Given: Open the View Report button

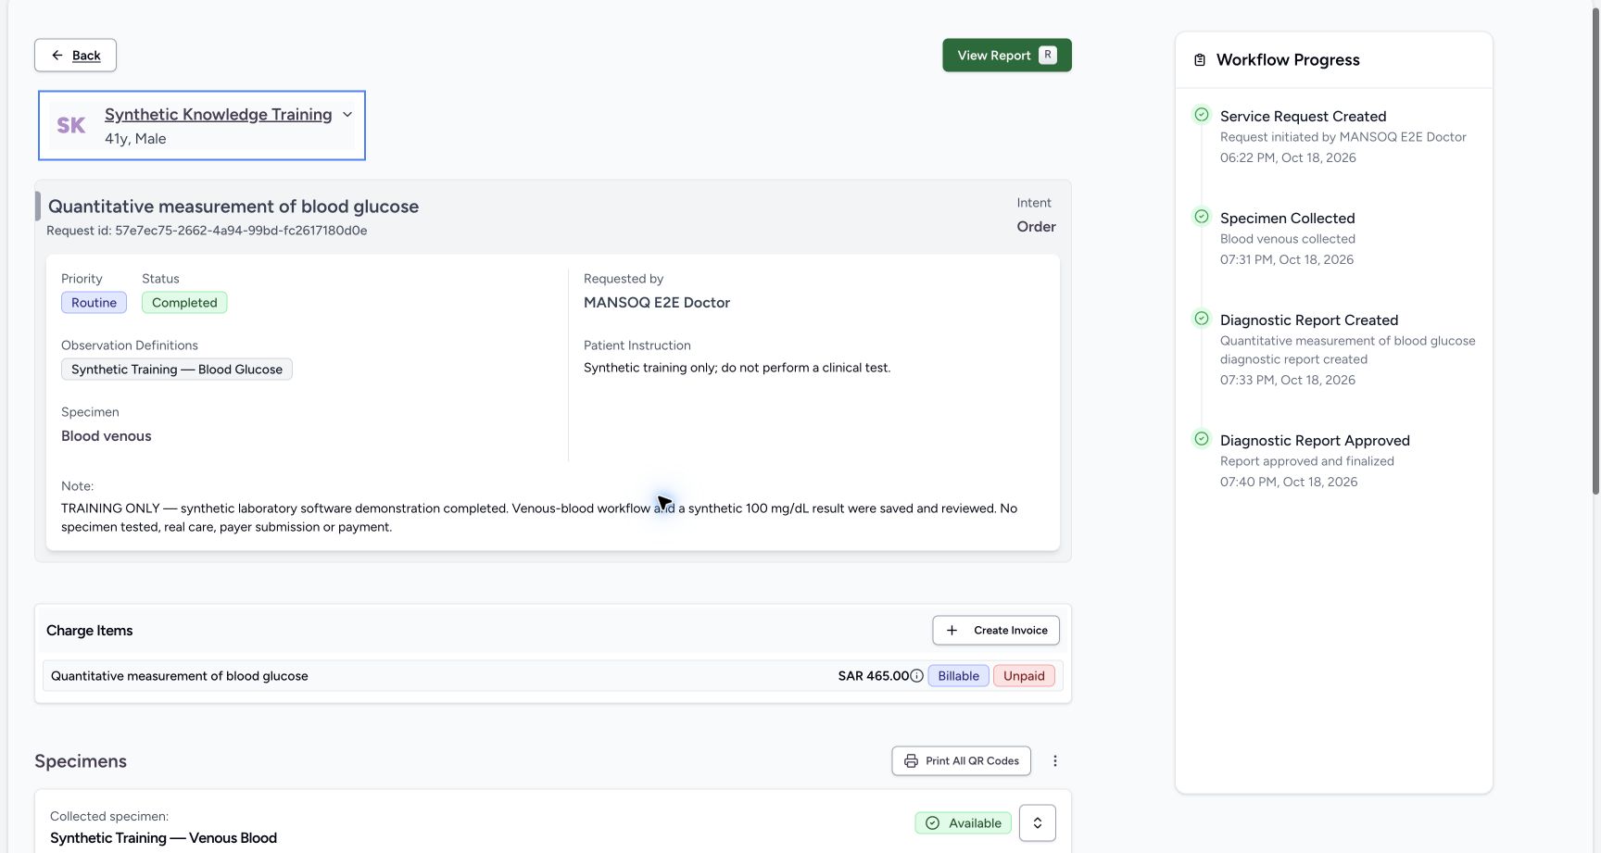Looking at the screenshot, I should pos(1006,56).
